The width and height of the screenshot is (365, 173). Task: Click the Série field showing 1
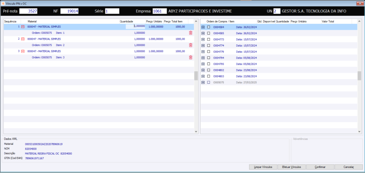coord(112,11)
